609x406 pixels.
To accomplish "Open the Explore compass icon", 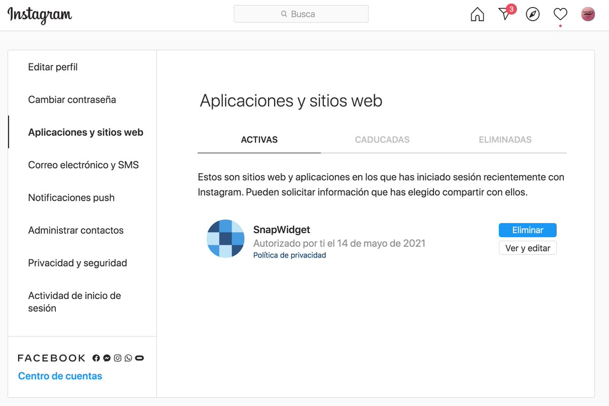I will [x=533, y=14].
